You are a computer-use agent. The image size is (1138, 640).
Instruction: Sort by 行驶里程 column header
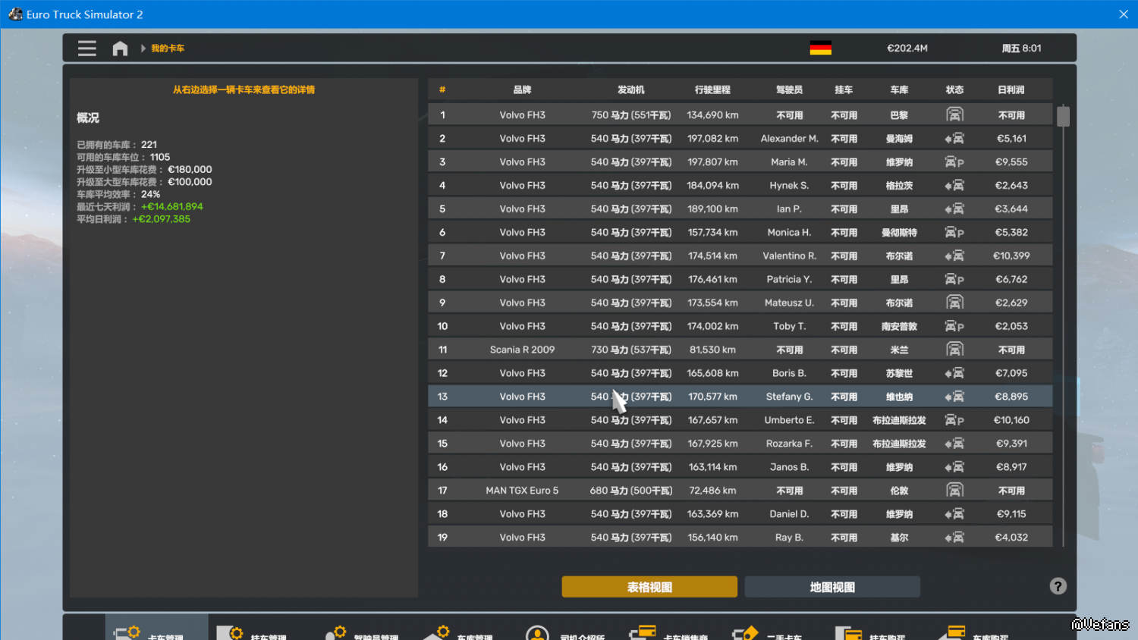click(x=712, y=90)
